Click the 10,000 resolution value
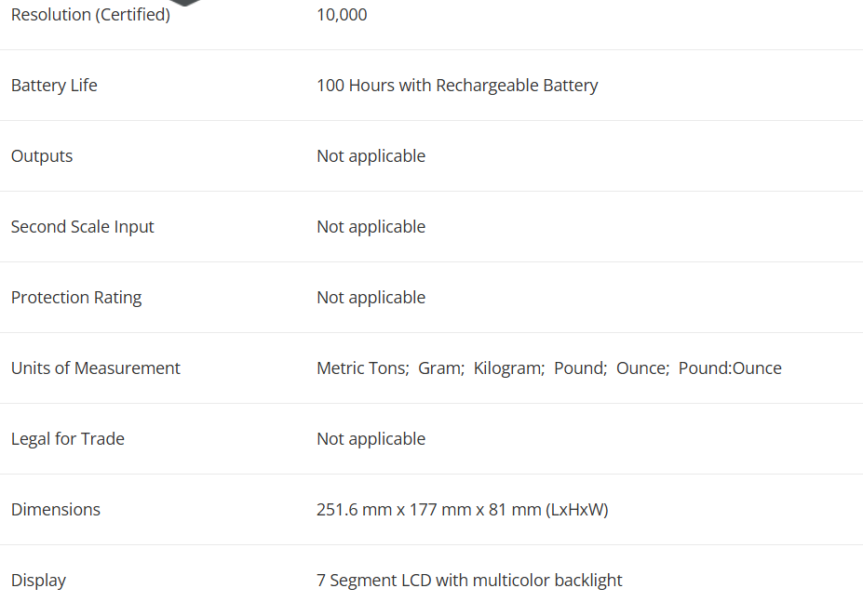863x615 pixels. pyautogui.click(x=342, y=15)
